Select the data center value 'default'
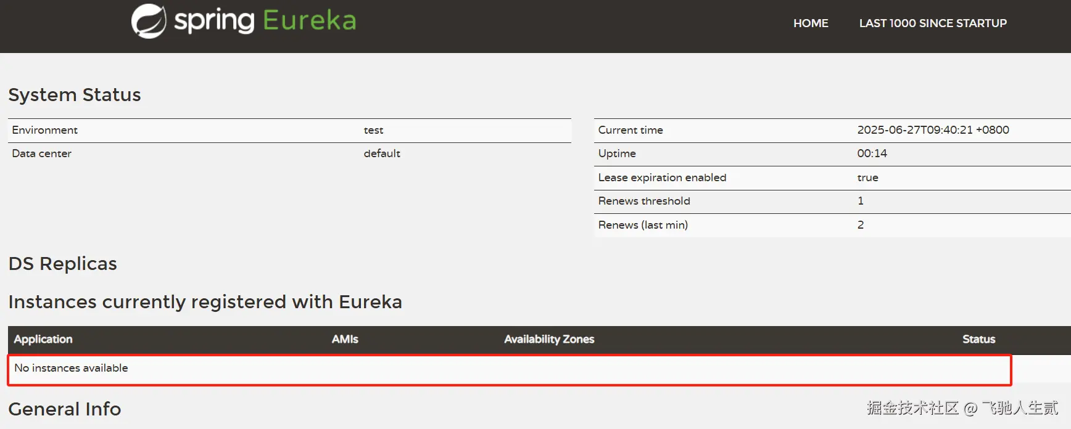This screenshot has width=1071, height=429. [x=382, y=153]
